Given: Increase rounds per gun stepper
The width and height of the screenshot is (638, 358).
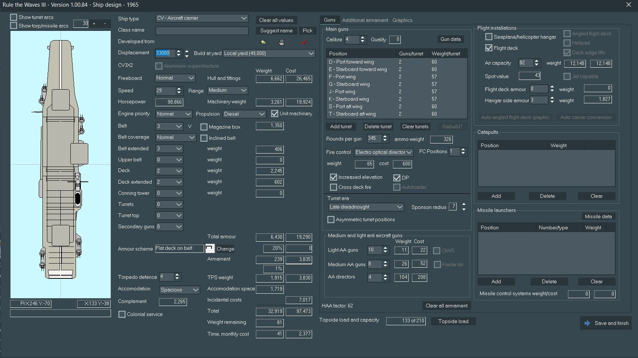Looking at the screenshot, I should tap(385, 137).
